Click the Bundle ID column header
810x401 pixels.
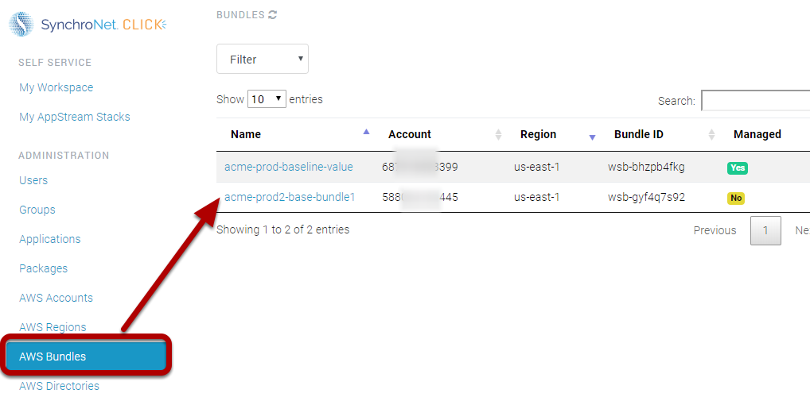(639, 134)
